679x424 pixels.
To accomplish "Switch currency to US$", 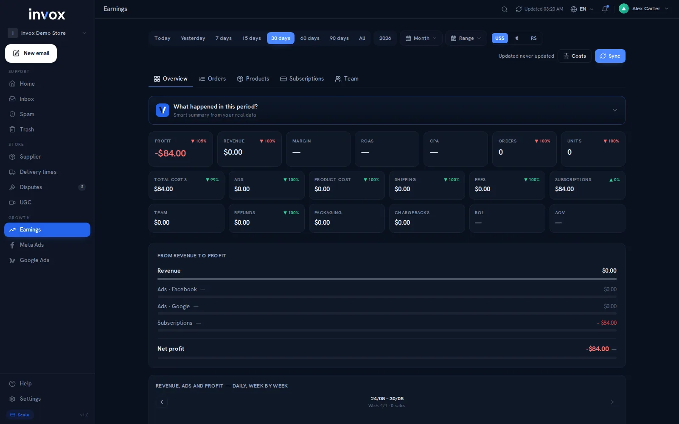I will 500,38.
